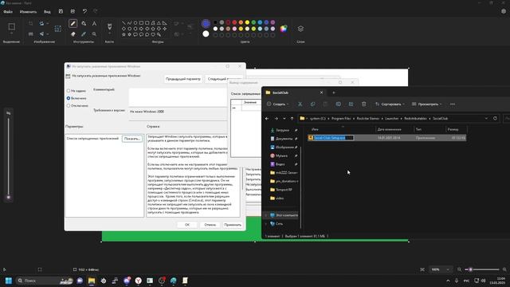Screen dimensions: 510x287
Task: Choose the green swatch in the top palette row
Action: (x=253, y=22)
